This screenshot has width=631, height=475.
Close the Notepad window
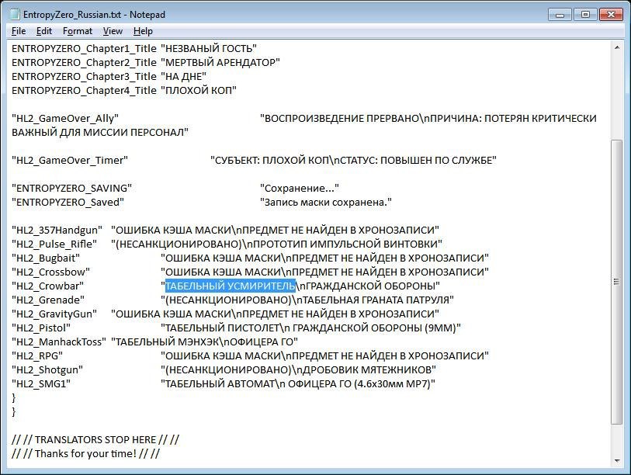click(611, 15)
